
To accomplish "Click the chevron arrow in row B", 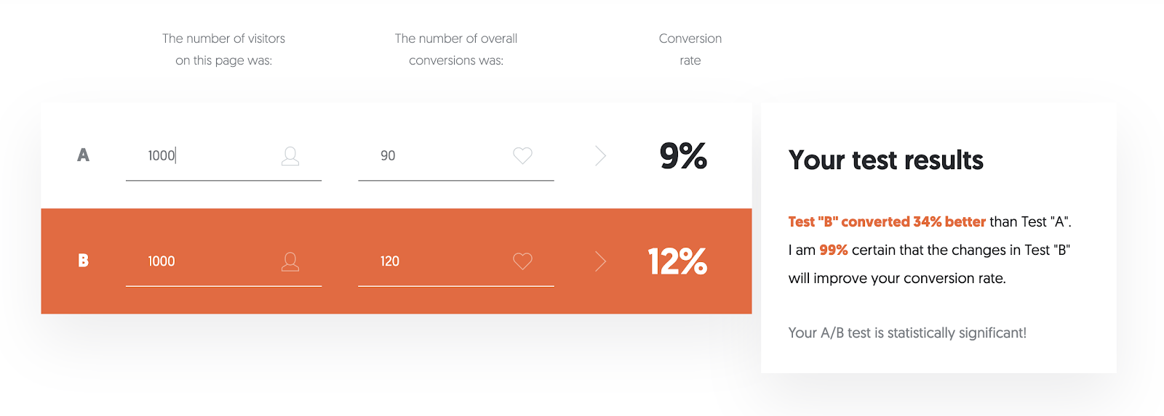I will tap(600, 261).
